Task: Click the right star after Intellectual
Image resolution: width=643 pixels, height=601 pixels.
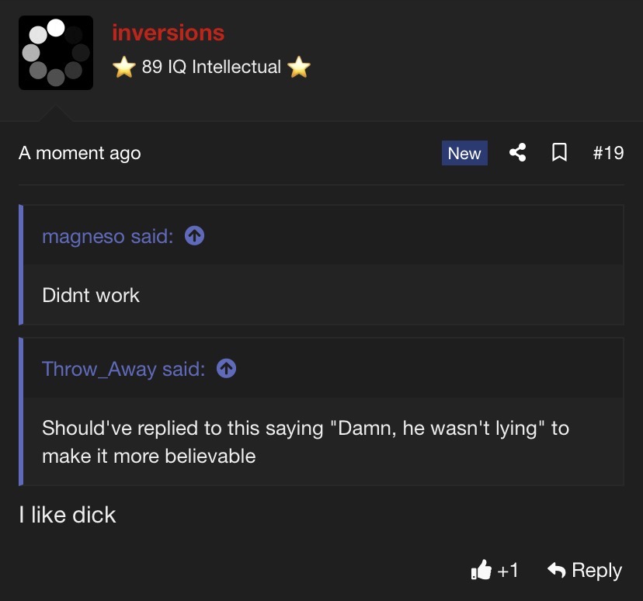Action: [x=299, y=68]
